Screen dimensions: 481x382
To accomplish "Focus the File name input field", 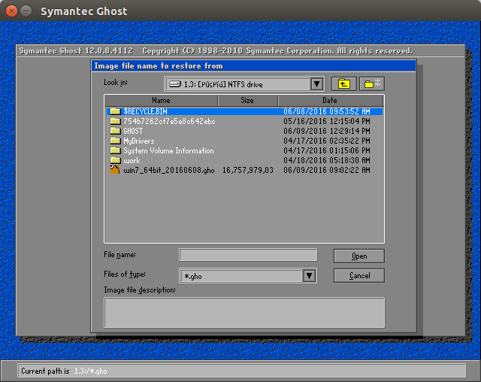I will pyautogui.click(x=248, y=255).
